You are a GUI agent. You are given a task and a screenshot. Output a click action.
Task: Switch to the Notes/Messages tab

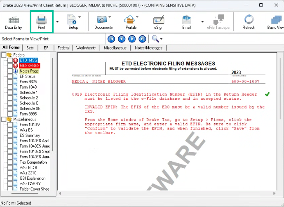click(x=148, y=48)
